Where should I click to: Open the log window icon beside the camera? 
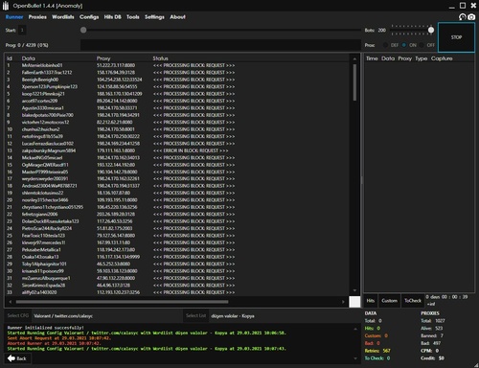pos(463,17)
